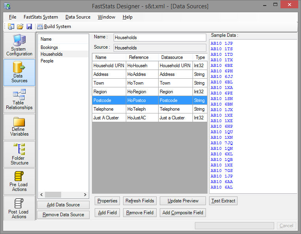Click the HoJustAC reference cell
This screenshot has width=301, height=234.
coord(142,118)
